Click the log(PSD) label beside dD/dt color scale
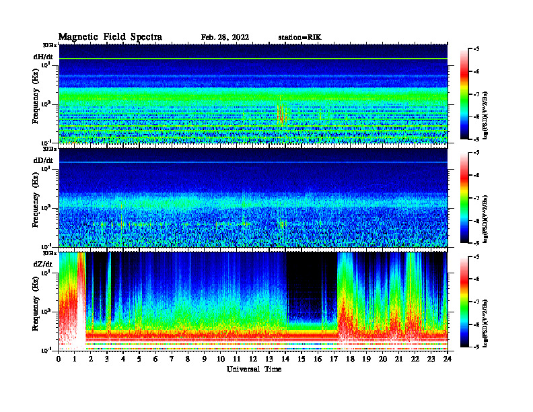The height and width of the screenshot is (412, 533). tap(486, 219)
